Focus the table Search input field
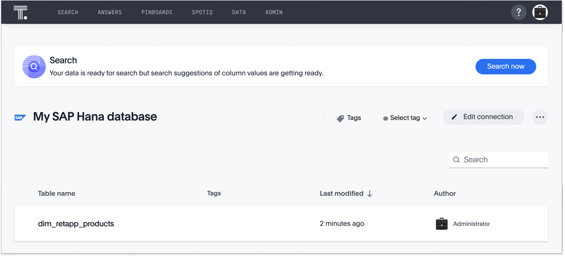This screenshot has width=565, height=256. point(503,160)
